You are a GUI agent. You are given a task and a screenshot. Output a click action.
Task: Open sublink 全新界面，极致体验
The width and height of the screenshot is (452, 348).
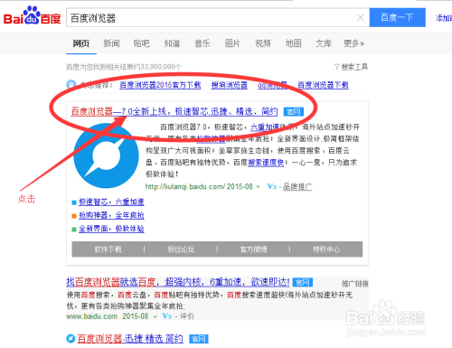tap(111, 229)
